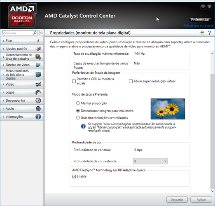Click the Vídeo camcorder icon
This screenshot has width=215, height=206.
click(x=38, y=84)
